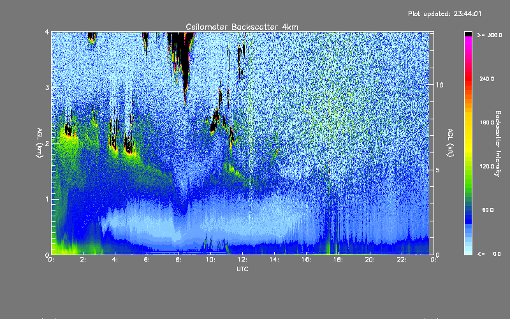Click the "2:" UTC tick label
Screen dimensions: 510x319
(84, 260)
